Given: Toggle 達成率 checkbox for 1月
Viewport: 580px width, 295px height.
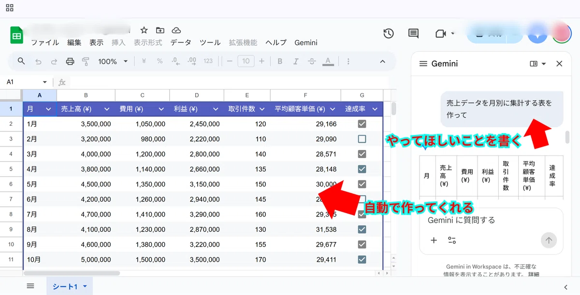Looking at the screenshot, I should pos(362,124).
